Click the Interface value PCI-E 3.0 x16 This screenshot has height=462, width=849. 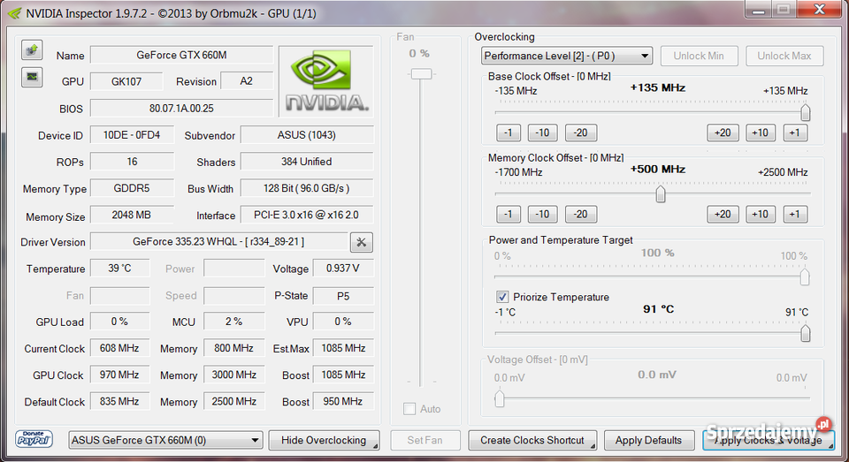click(x=307, y=215)
